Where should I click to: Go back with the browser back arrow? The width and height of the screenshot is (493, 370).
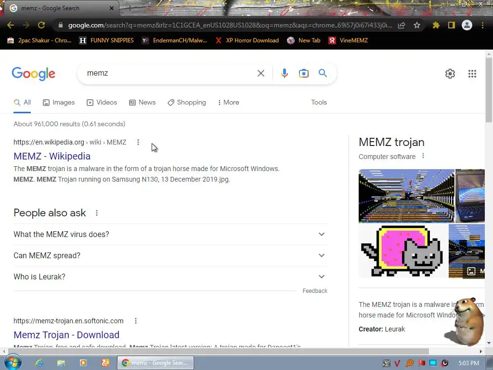11,25
